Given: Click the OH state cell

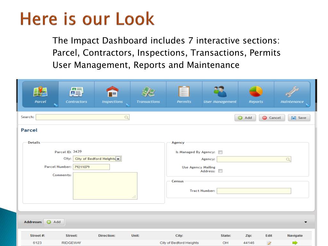Looking at the screenshot, I should pos(225,243).
